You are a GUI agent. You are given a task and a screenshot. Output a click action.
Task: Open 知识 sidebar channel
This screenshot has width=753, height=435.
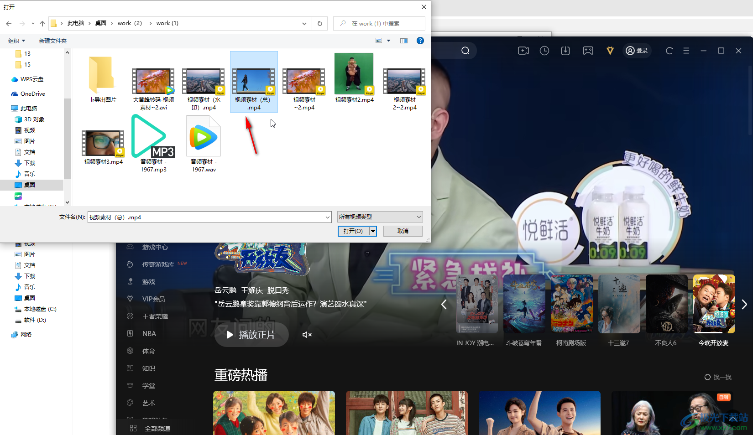(148, 368)
